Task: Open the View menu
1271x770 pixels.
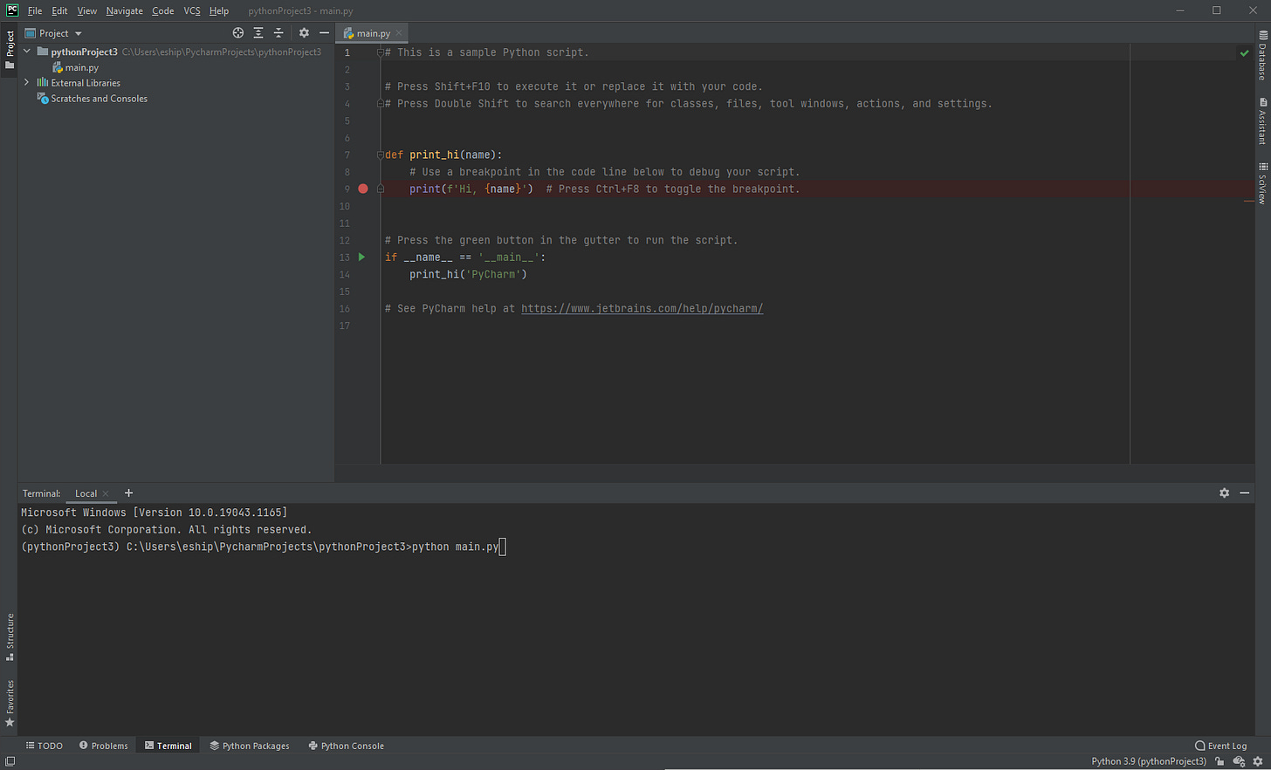Action: point(87,10)
